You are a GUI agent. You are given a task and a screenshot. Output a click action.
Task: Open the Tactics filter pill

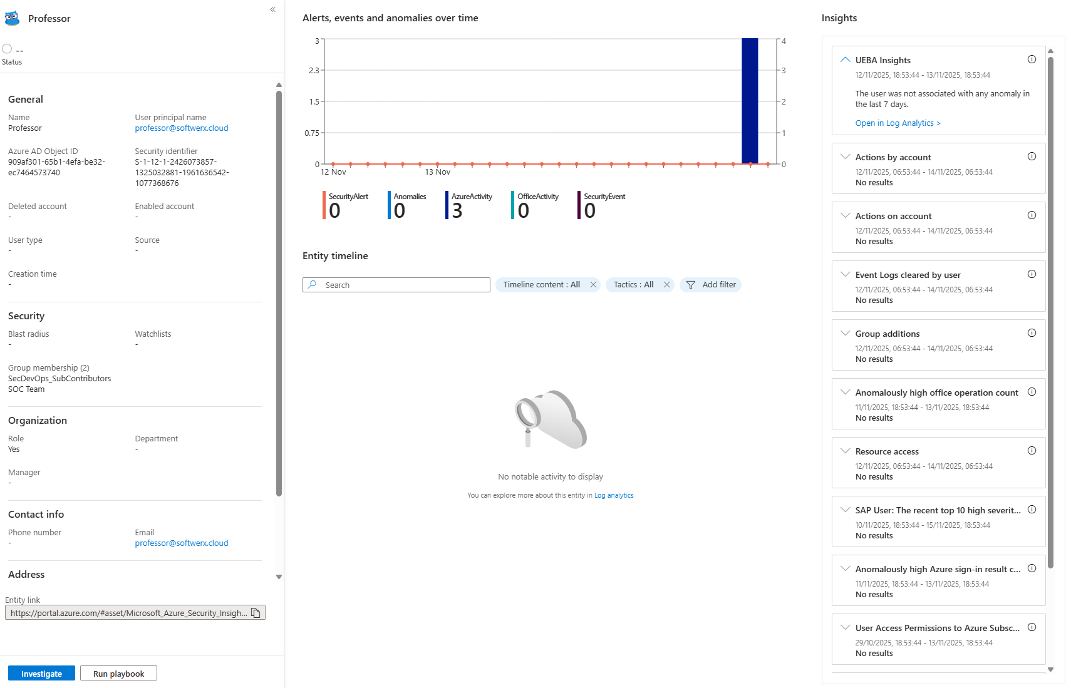pyautogui.click(x=633, y=285)
